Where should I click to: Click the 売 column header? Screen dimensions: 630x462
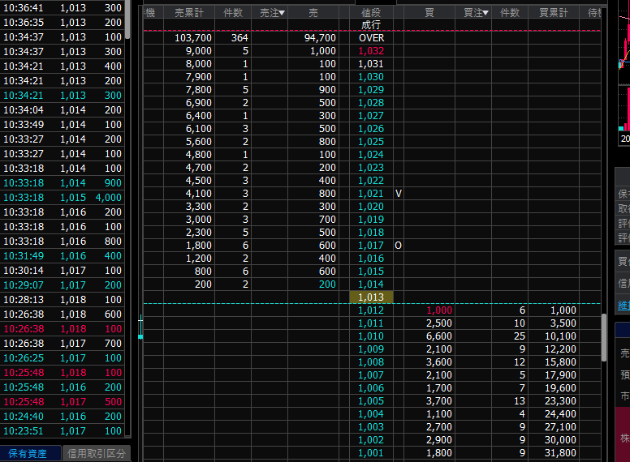tap(313, 13)
